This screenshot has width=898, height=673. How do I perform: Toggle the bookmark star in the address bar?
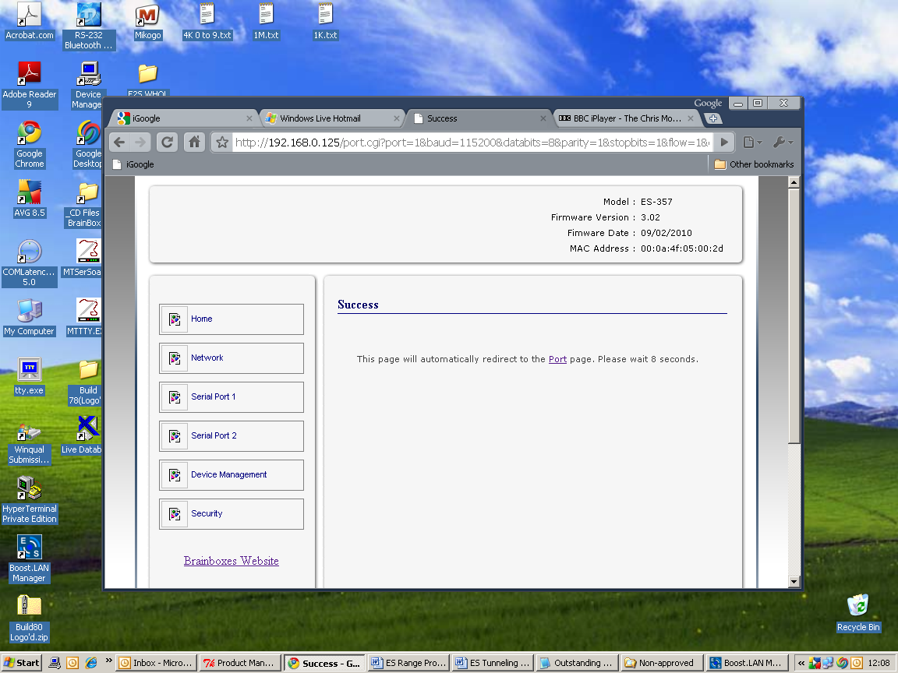(x=221, y=142)
